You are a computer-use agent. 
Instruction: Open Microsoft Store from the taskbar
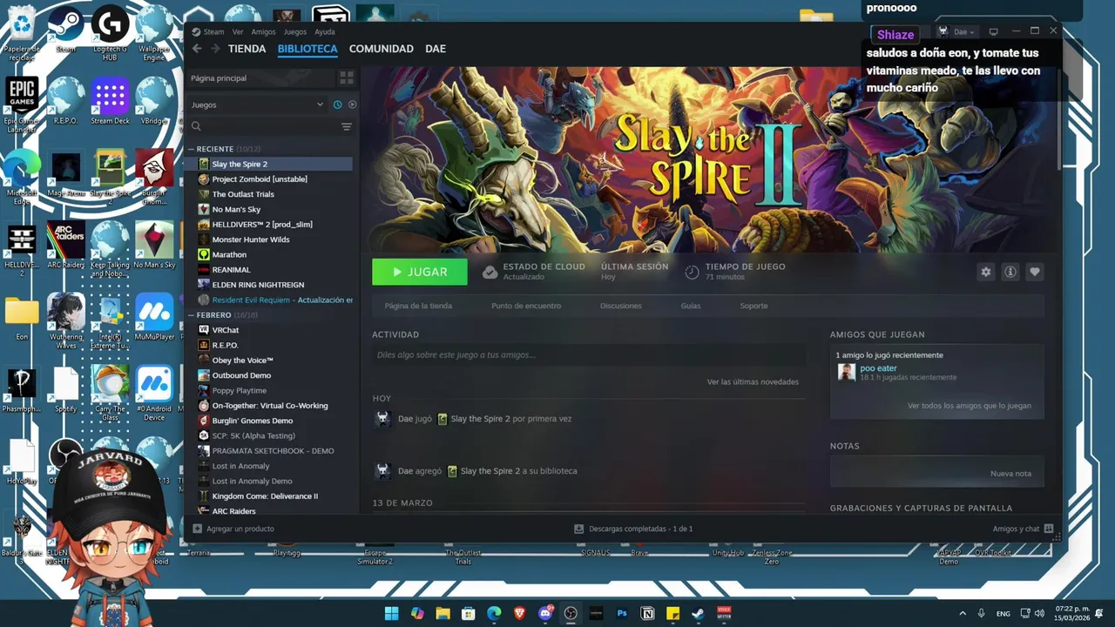469,613
